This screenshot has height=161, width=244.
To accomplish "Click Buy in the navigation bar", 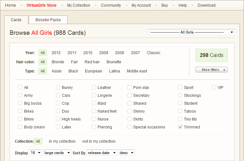I will pyautogui.click(x=165, y=5).
